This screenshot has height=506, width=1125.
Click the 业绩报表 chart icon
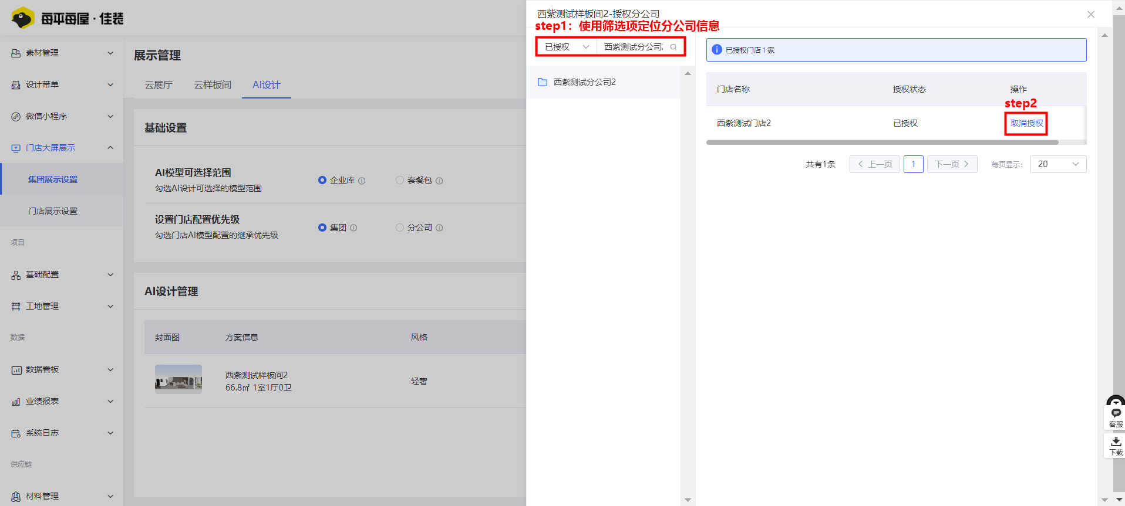[x=16, y=401]
